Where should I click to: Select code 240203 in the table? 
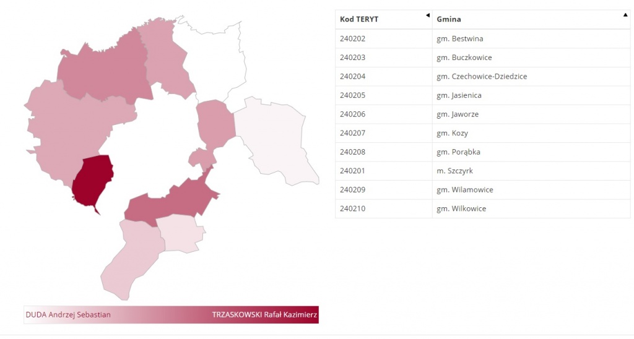[x=352, y=58]
